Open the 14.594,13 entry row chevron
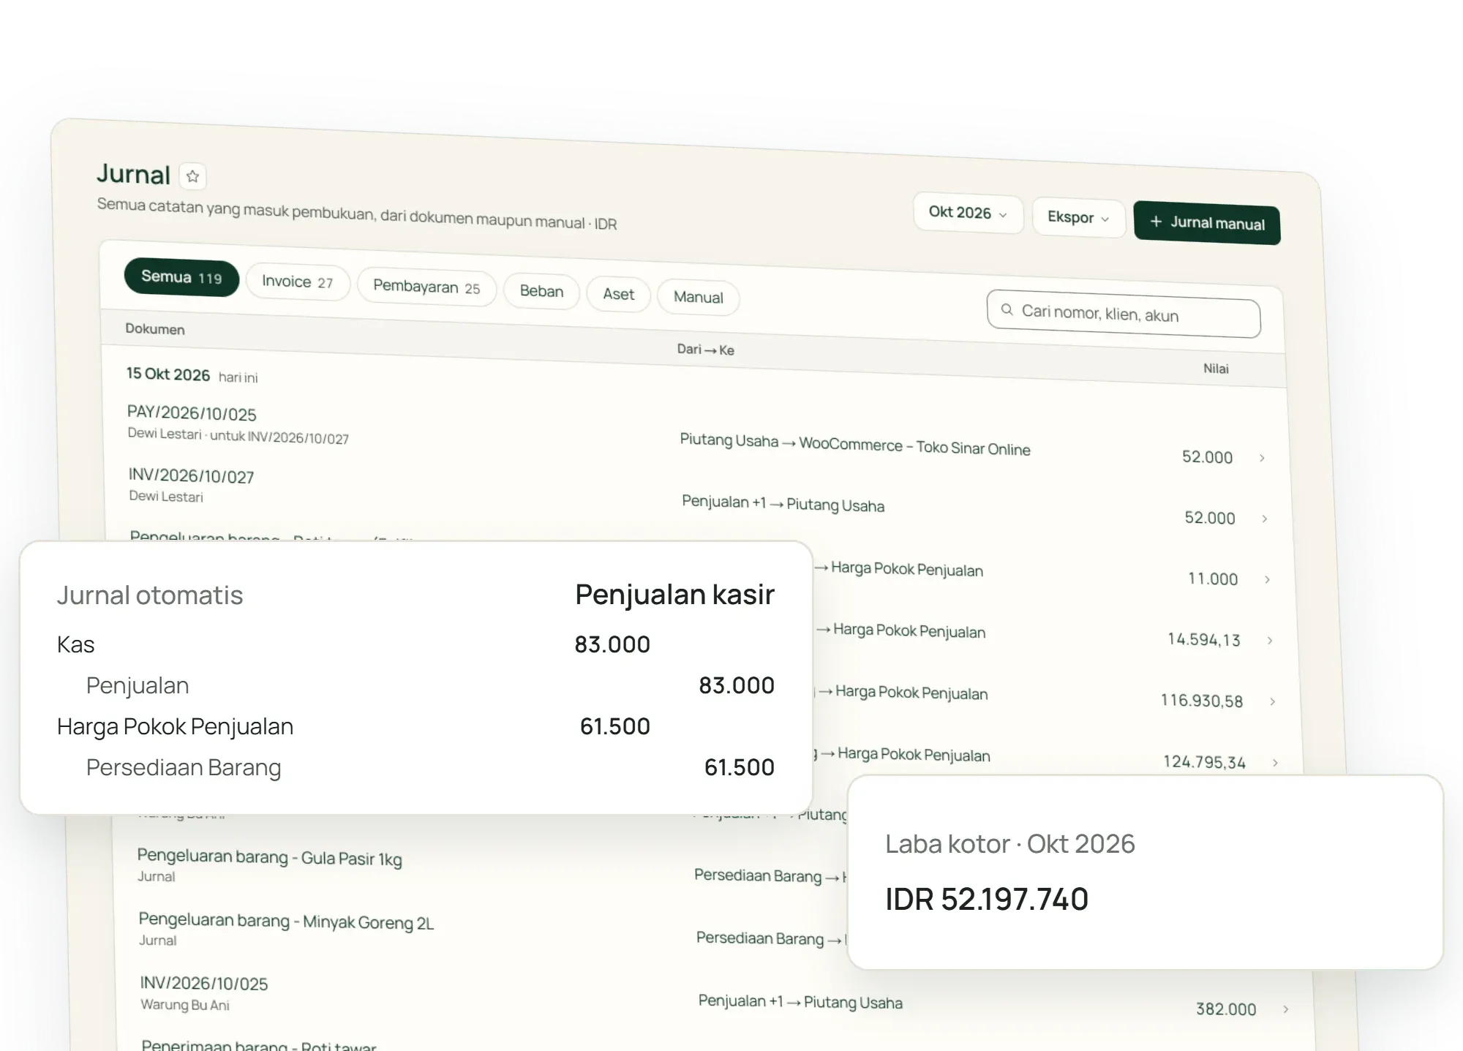This screenshot has height=1051, width=1463. 1270,640
